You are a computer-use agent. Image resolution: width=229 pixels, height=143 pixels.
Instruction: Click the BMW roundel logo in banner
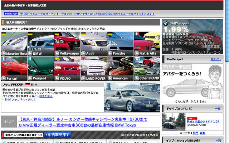tap(166, 23)
